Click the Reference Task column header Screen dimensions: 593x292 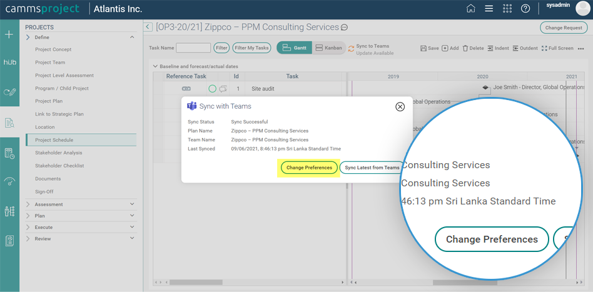[x=186, y=76]
